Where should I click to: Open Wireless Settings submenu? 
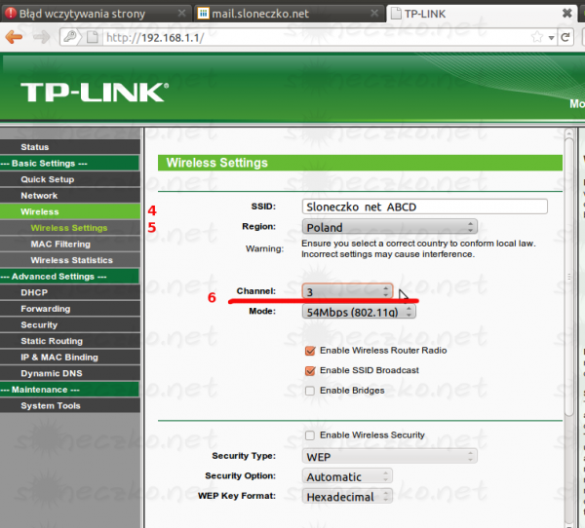[x=70, y=228]
